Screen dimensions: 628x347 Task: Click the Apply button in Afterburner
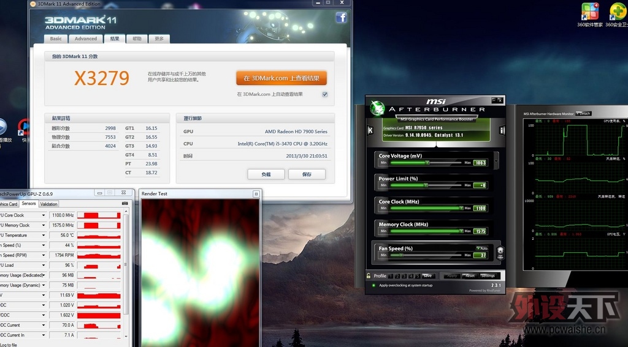point(452,276)
